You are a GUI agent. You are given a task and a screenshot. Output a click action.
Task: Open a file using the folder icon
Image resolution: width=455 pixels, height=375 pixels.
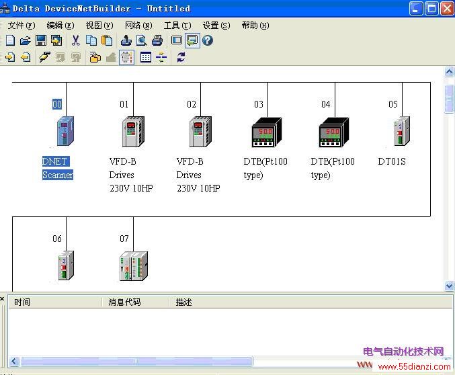26,40
